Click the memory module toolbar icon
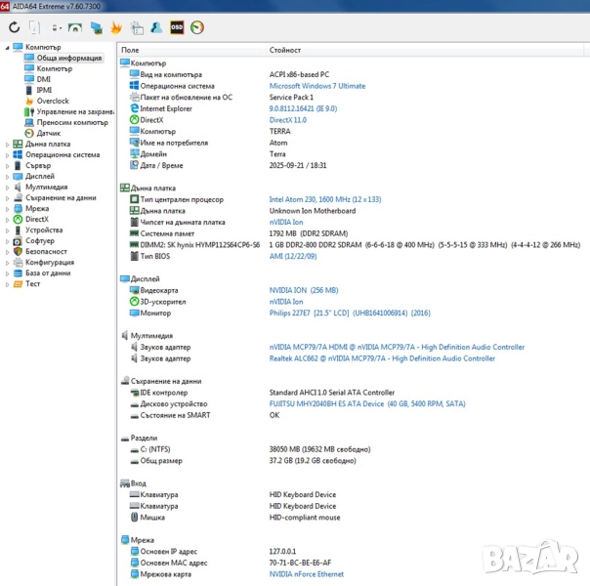The width and height of the screenshot is (590, 586). tap(96, 27)
